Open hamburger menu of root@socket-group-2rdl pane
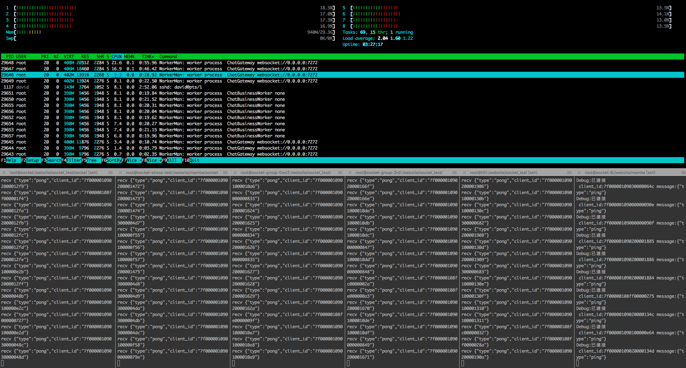 point(455,173)
